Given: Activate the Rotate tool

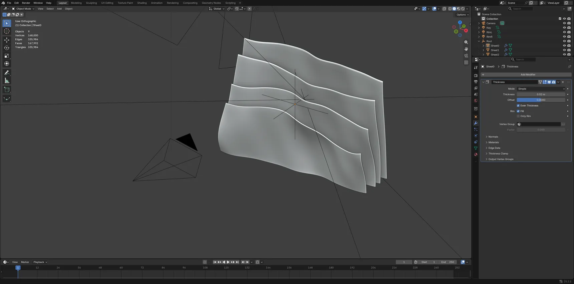Looking at the screenshot, I should coord(7,48).
